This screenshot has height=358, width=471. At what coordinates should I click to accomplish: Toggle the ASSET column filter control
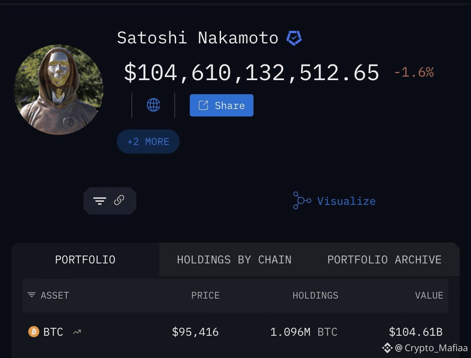point(31,295)
